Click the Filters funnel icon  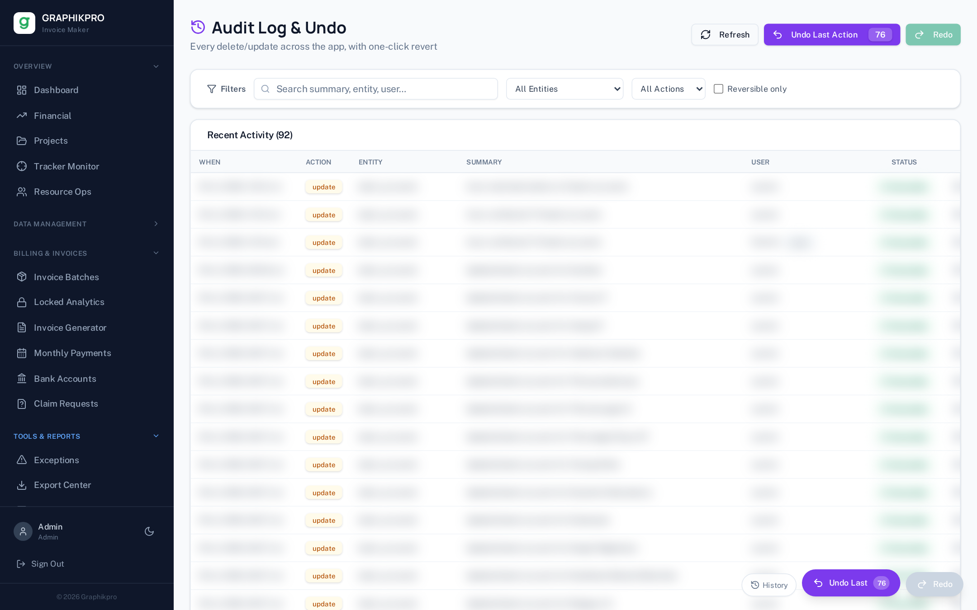click(211, 89)
